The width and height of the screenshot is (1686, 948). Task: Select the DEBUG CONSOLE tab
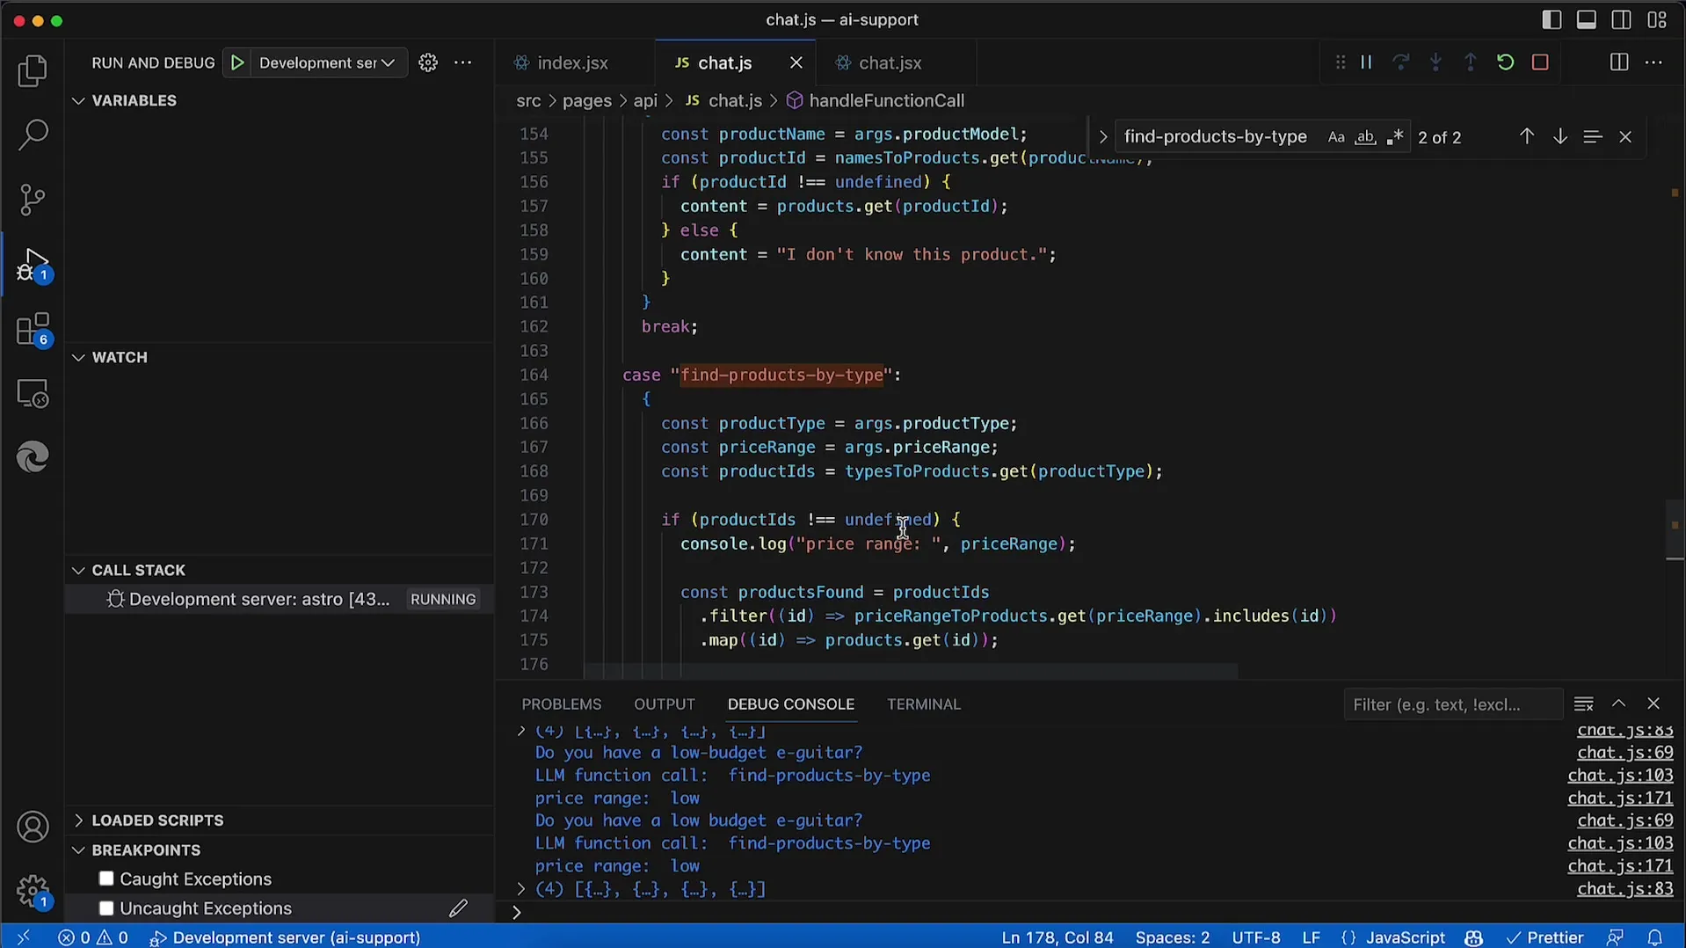(790, 704)
